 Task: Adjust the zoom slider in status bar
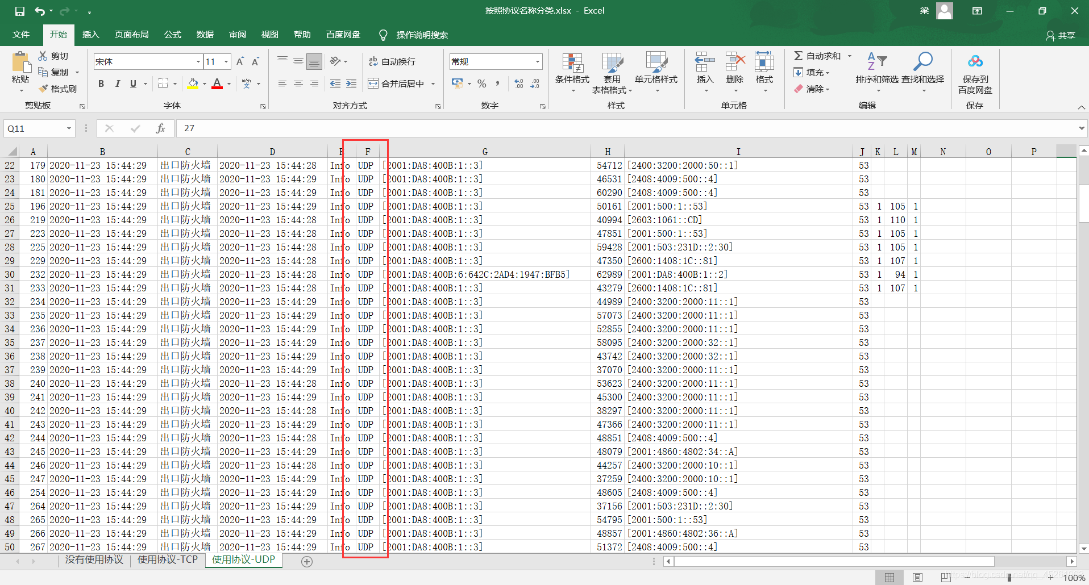[x=1009, y=577]
